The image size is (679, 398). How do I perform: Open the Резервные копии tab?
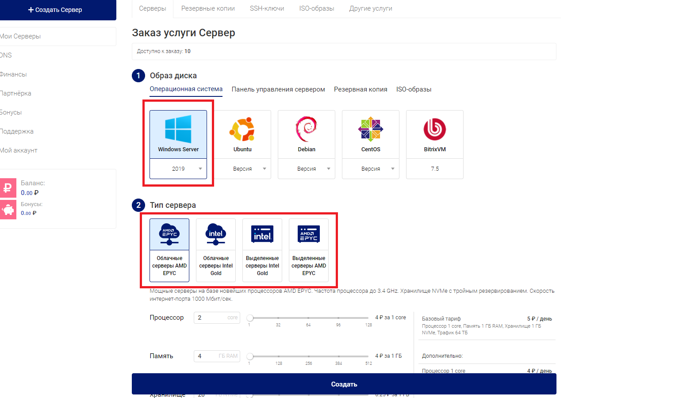(208, 8)
